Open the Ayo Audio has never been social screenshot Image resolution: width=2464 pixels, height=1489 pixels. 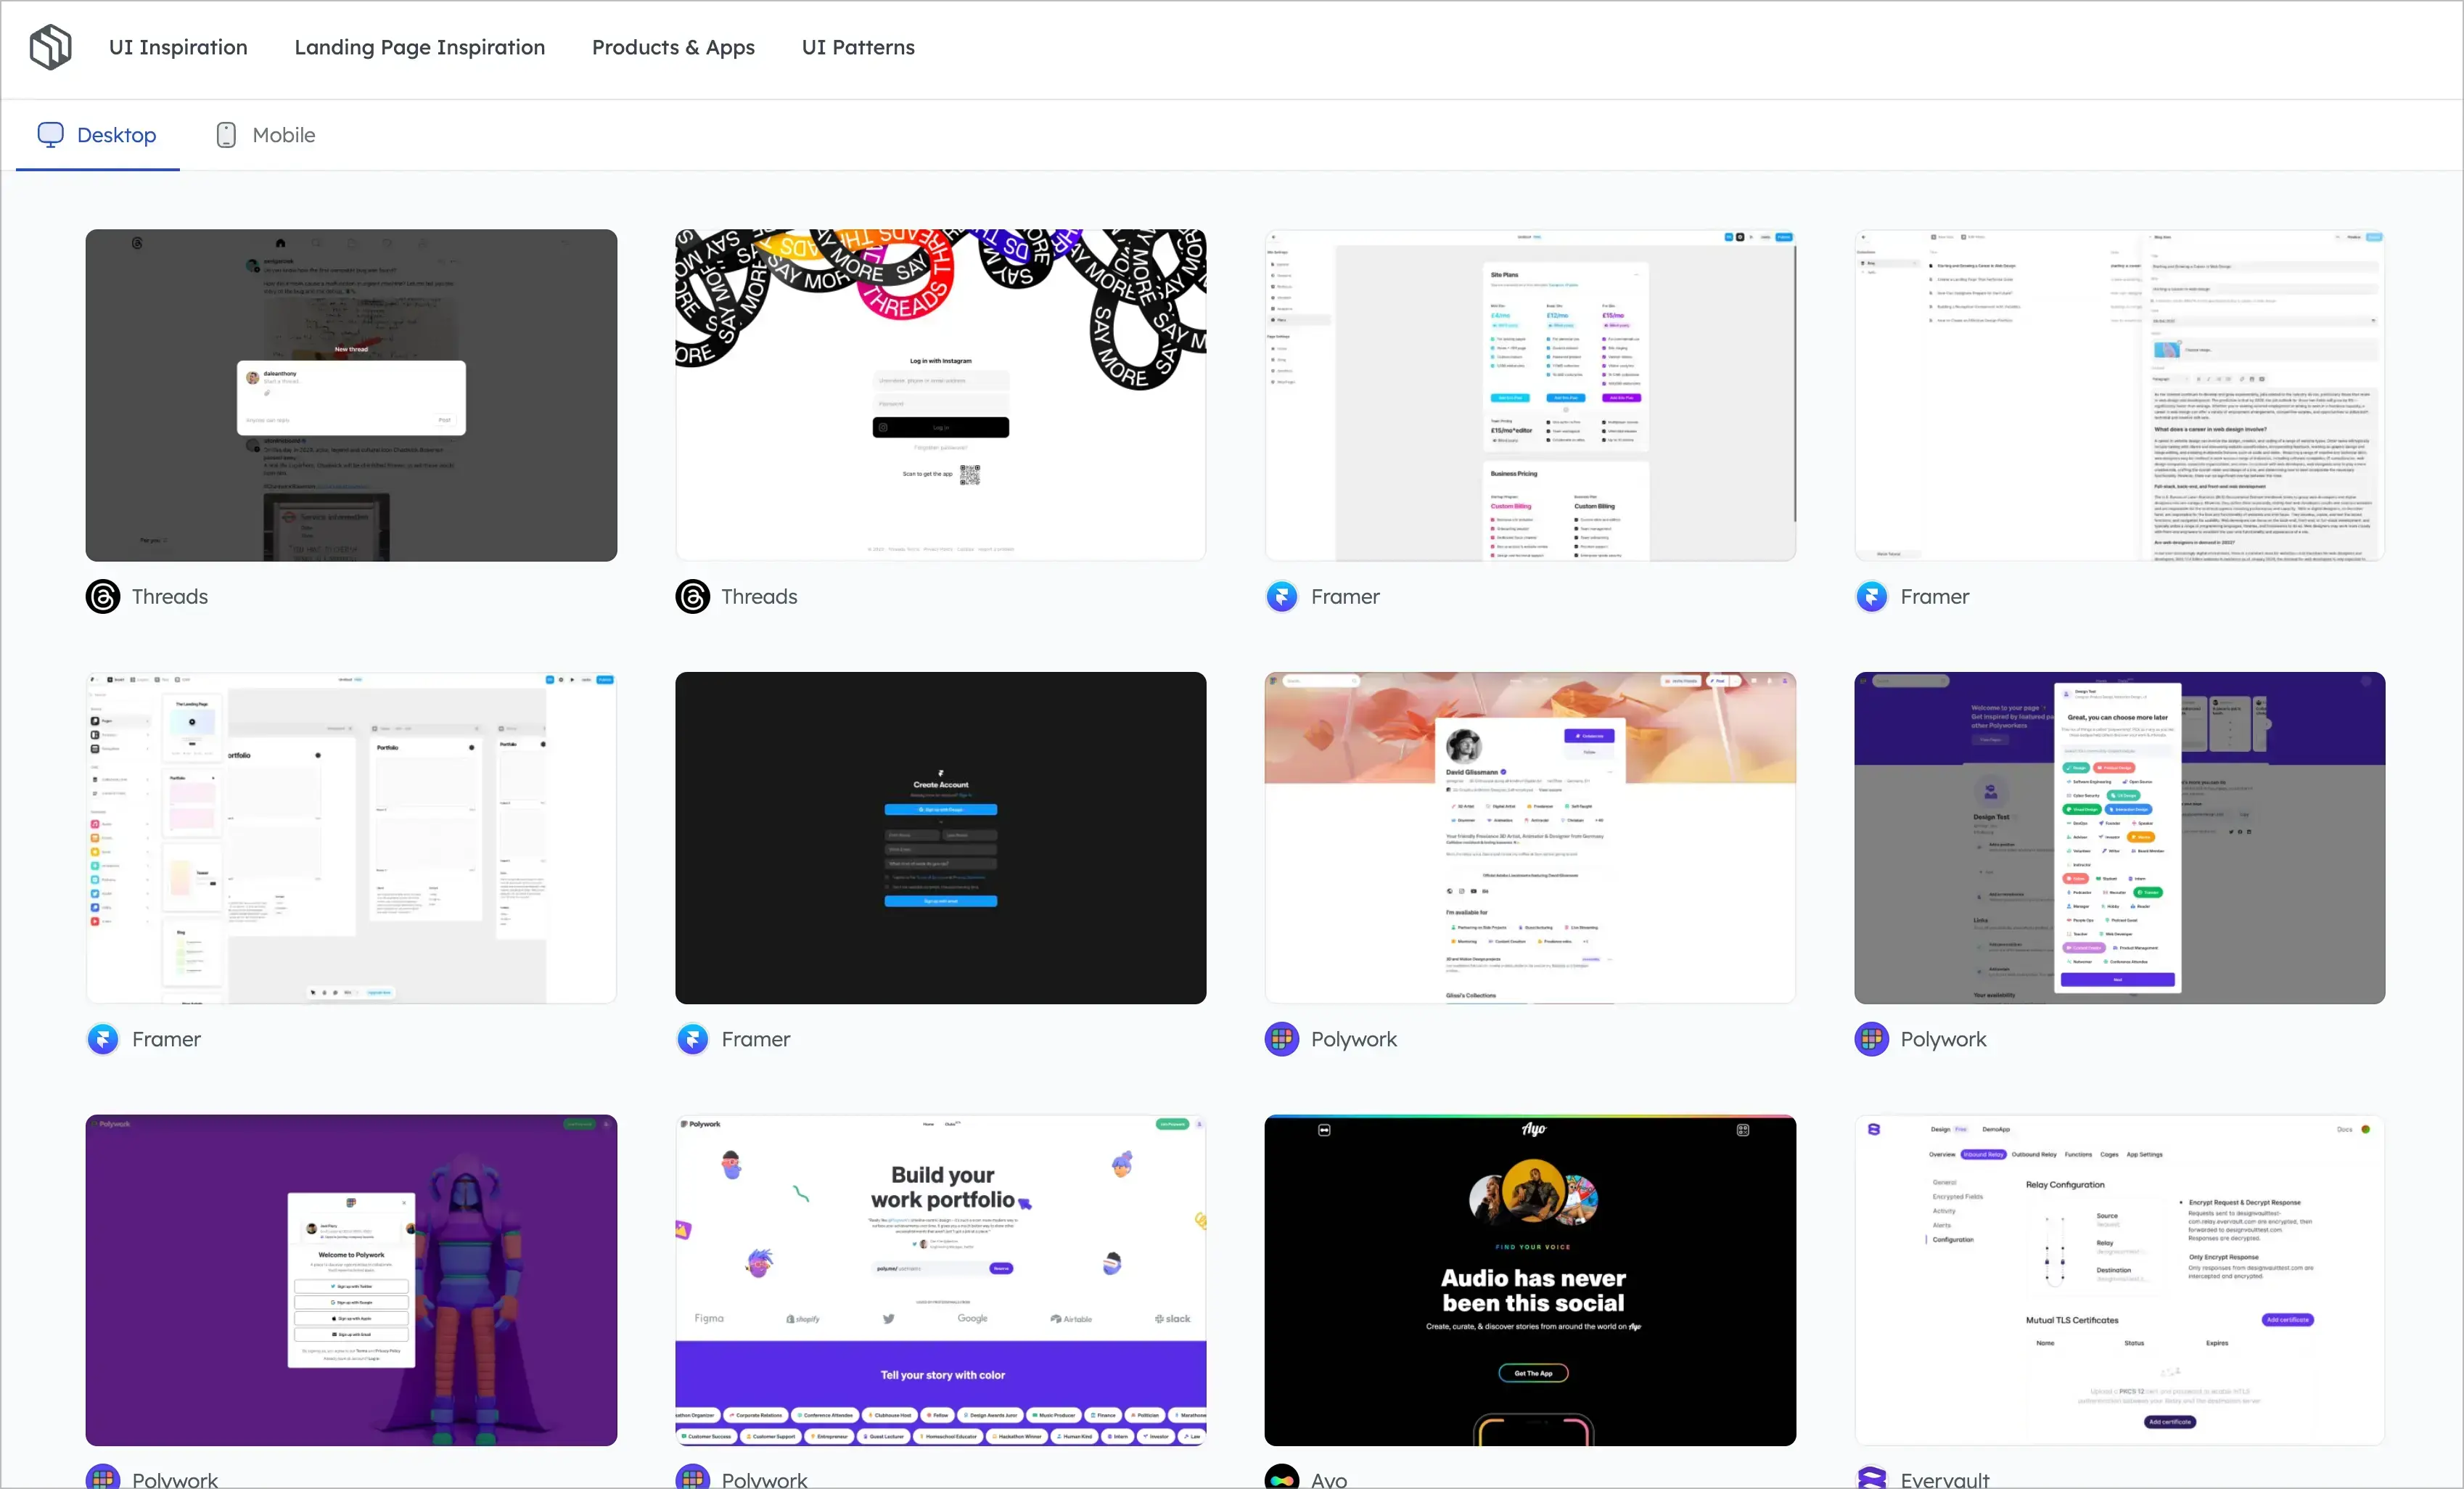[1530, 1280]
